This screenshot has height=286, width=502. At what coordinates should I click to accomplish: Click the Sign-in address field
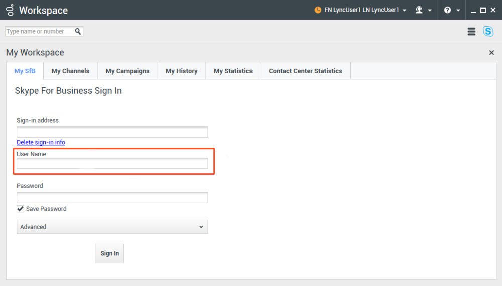[x=112, y=132]
